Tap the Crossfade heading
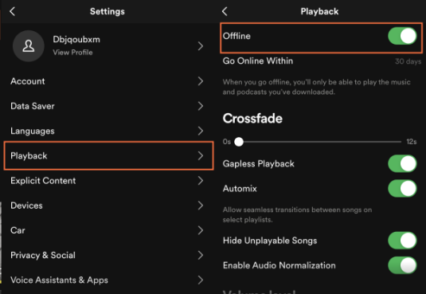426x294 pixels. (x=252, y=119)
